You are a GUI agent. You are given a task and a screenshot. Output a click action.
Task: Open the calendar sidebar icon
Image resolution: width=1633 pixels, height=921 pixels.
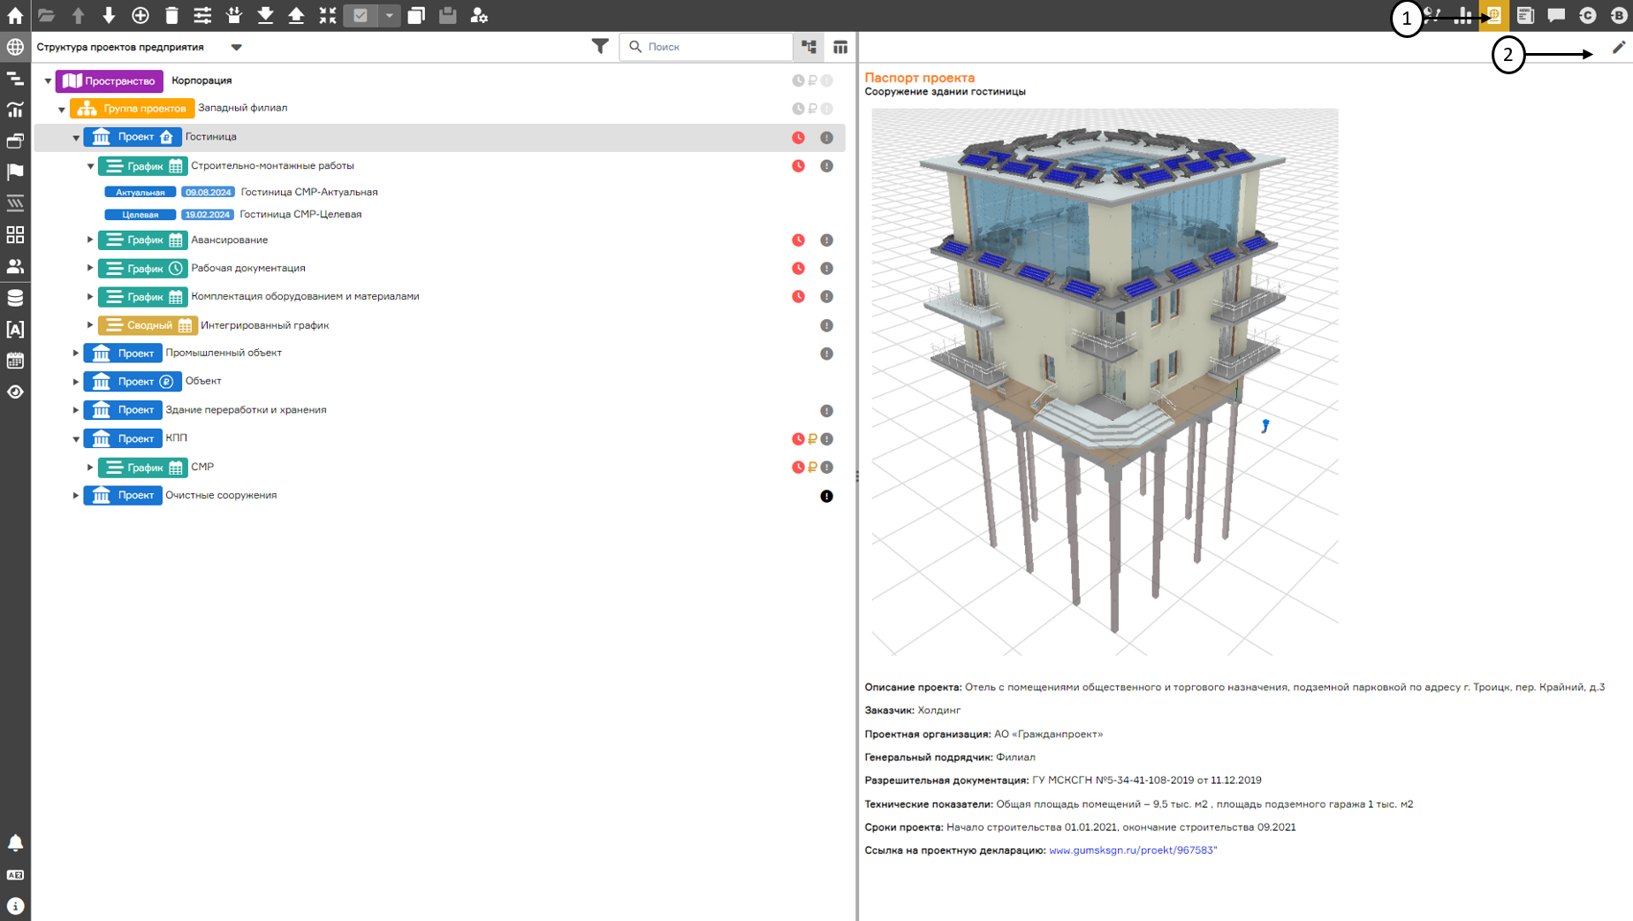pos(15,361)
